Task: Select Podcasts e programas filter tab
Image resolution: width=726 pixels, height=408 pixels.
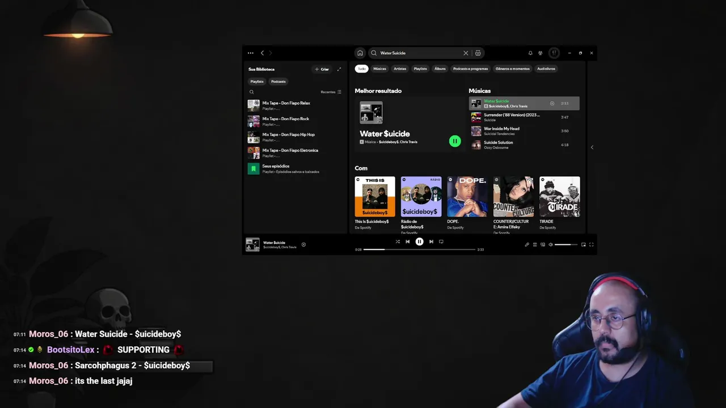Action: pos(471,69)
